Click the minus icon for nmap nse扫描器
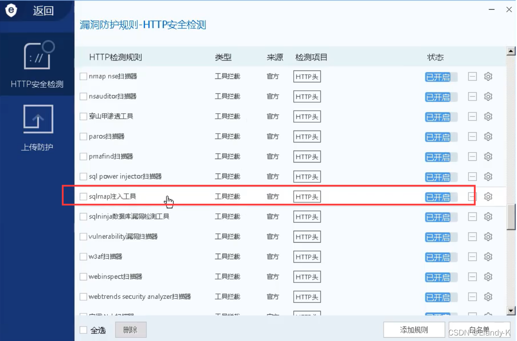 pyautogui.click(x=472, y=77)
